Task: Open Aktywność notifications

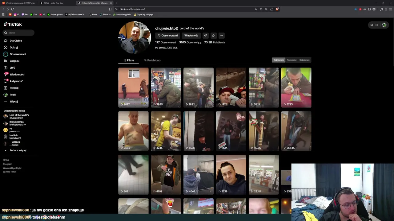Action: (13, 81)
